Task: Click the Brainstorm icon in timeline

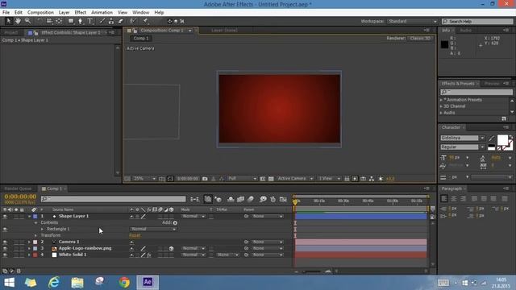Action: click(x=263, y=199)
